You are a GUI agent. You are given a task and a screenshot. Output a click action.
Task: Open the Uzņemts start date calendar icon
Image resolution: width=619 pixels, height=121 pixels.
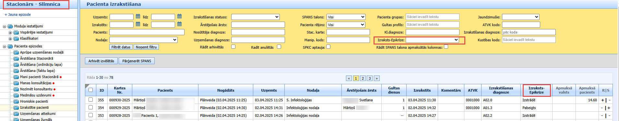(138, 16)
